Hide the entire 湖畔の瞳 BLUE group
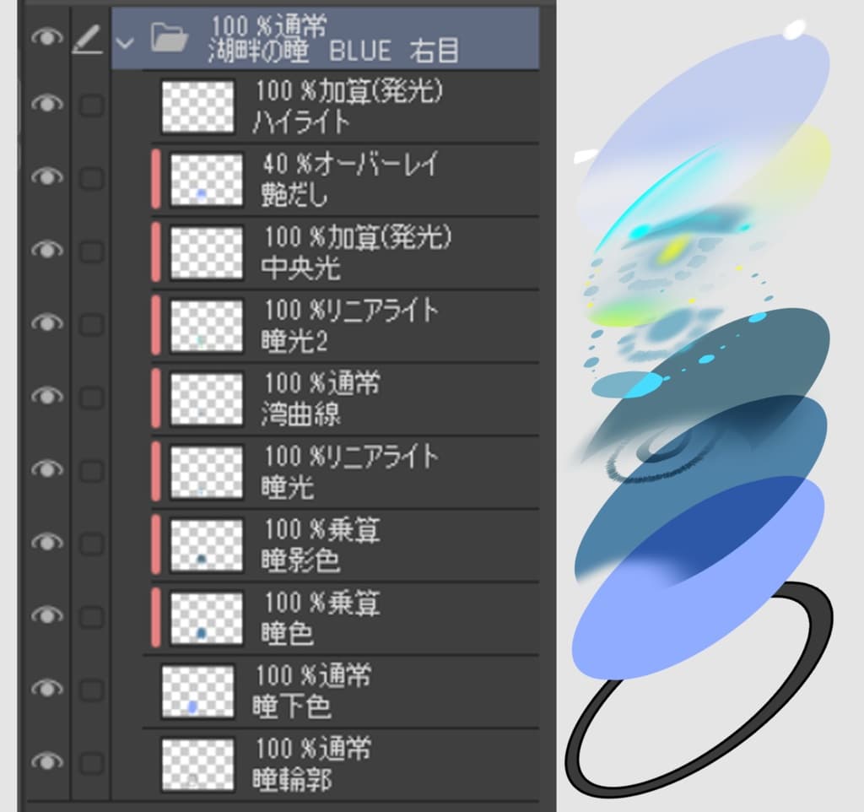Viewport: 864px width, 812px height. click(46, 37)
